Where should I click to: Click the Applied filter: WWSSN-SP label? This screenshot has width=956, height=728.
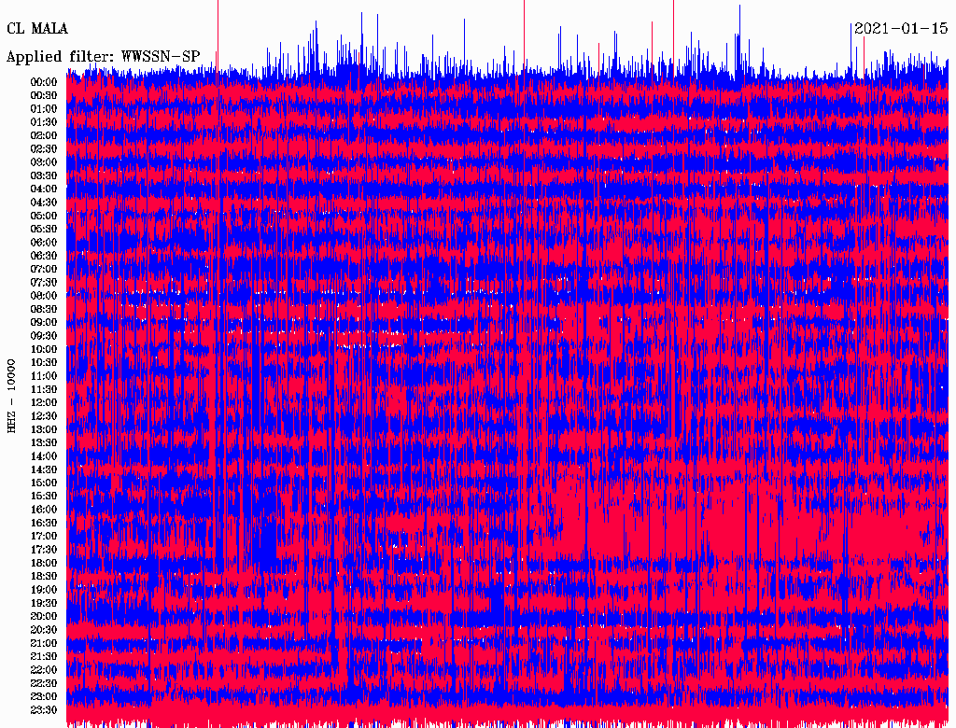(x=103, y=57)
